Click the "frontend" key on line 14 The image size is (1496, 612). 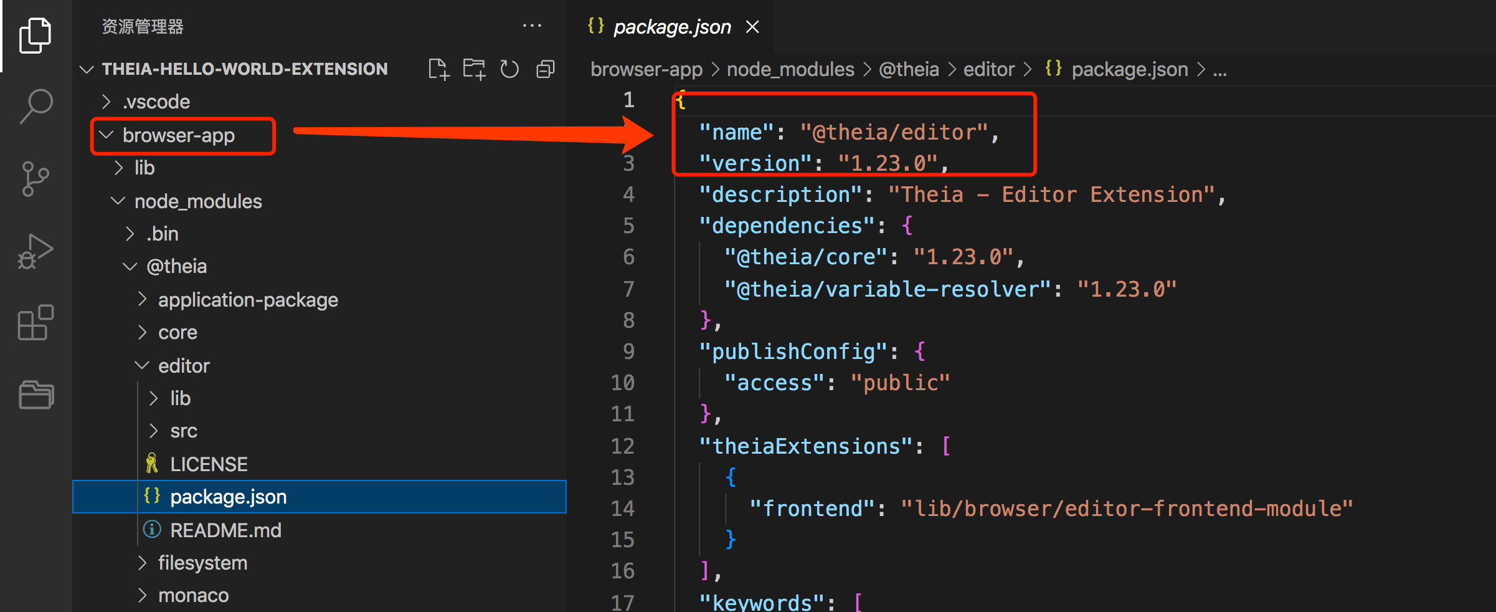pos(812,509)
